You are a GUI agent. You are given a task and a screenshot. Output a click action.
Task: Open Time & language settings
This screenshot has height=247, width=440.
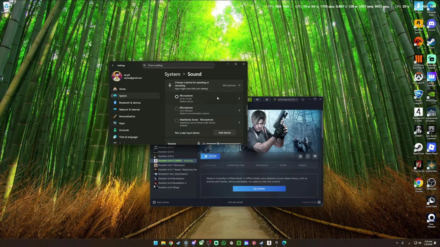click(135, 137)
